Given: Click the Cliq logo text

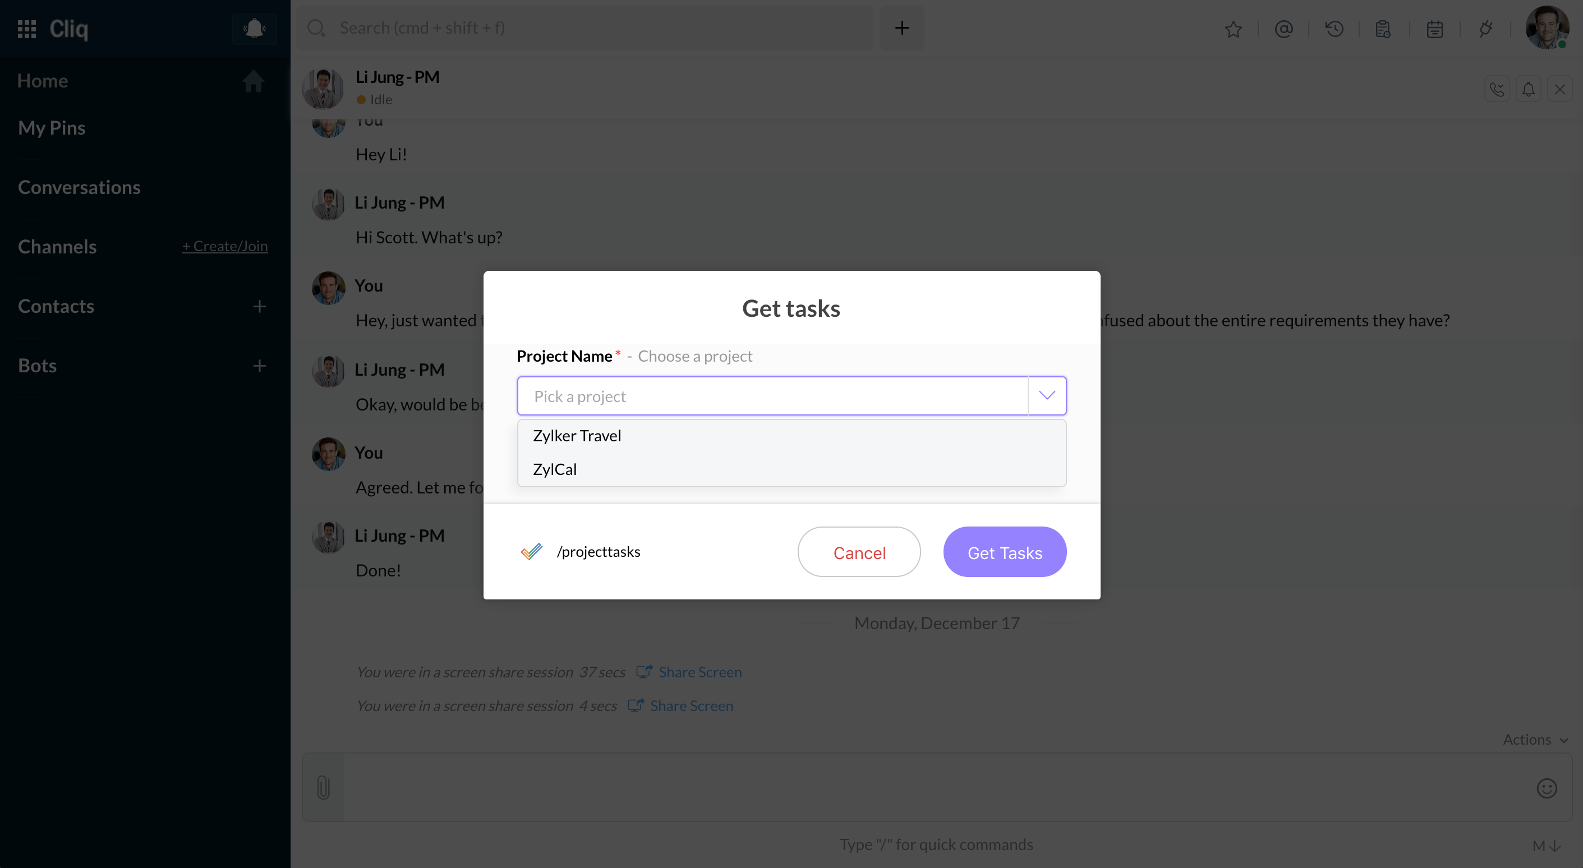Looking at the screenshot, I should coord(69,29).
